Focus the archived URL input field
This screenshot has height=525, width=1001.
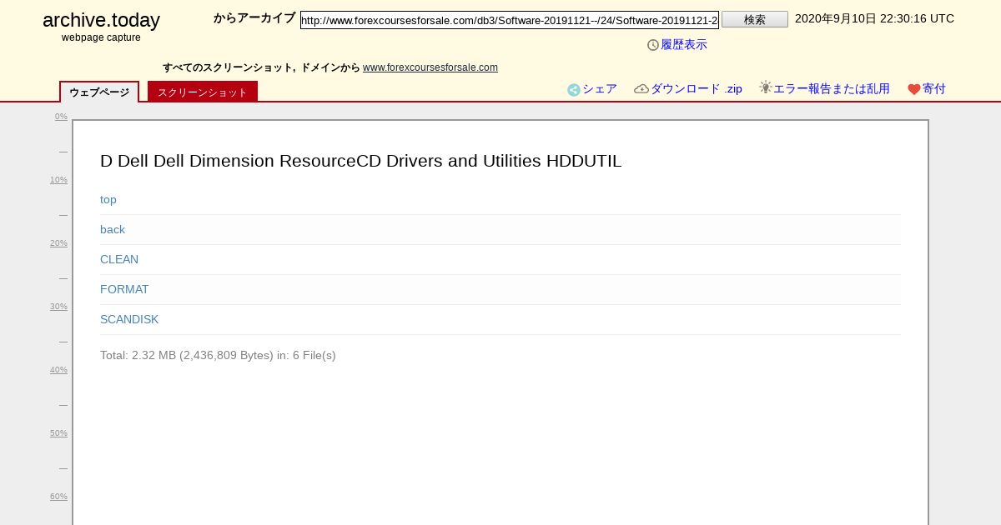510,20
